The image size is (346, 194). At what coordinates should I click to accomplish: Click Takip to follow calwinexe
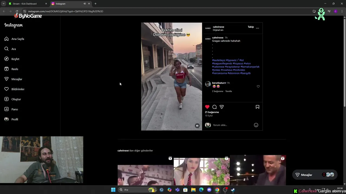tap(251, 27)
